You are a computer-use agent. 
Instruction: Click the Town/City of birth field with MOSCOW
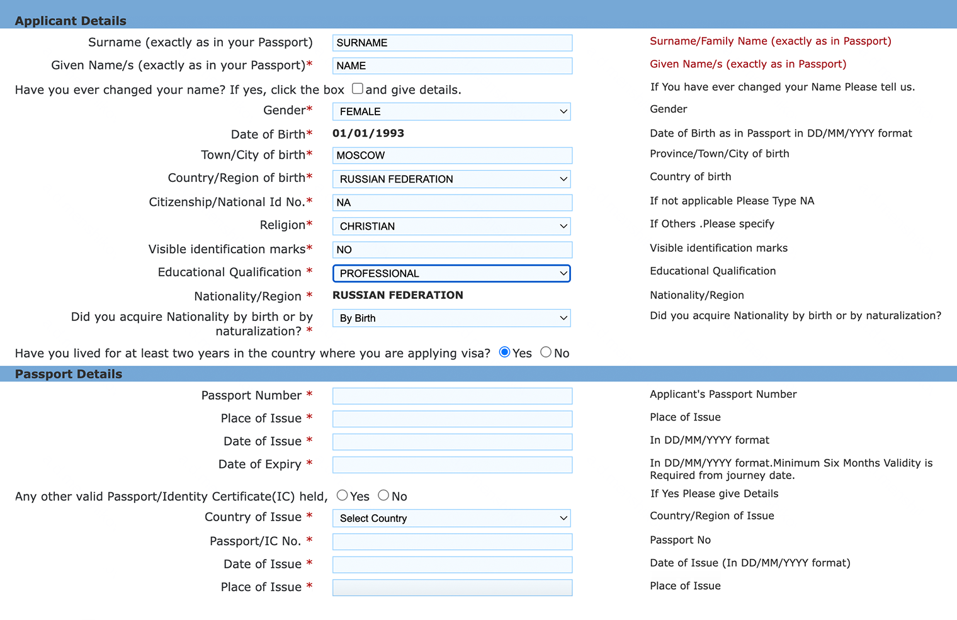(x=452, y=155)
